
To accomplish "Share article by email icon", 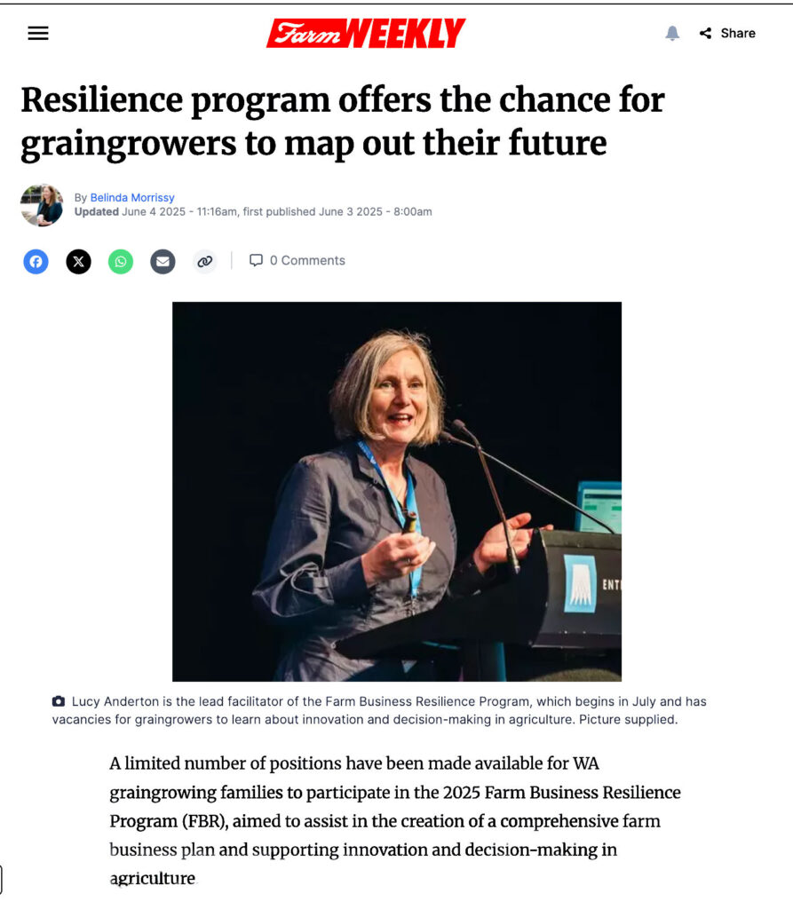I will 163,262.
